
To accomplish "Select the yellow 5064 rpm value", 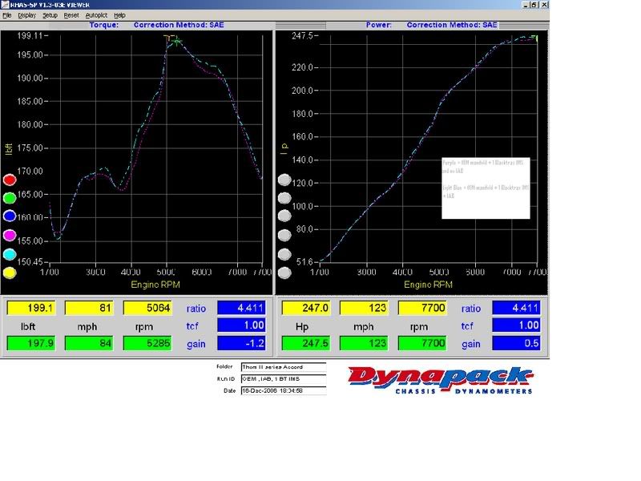I will [x=147, y=308].
